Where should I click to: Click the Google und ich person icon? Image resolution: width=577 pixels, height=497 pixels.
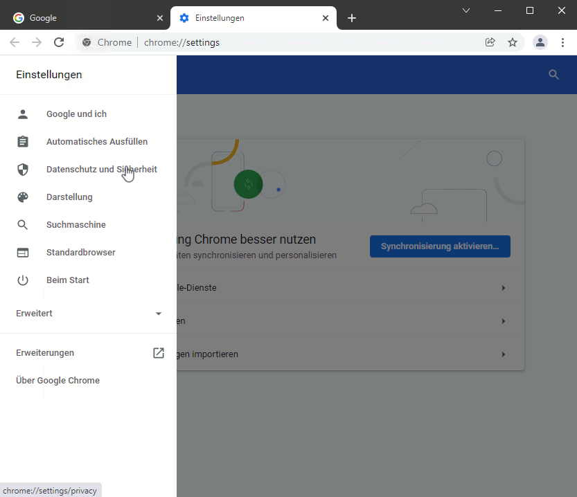tap(23, 114)
